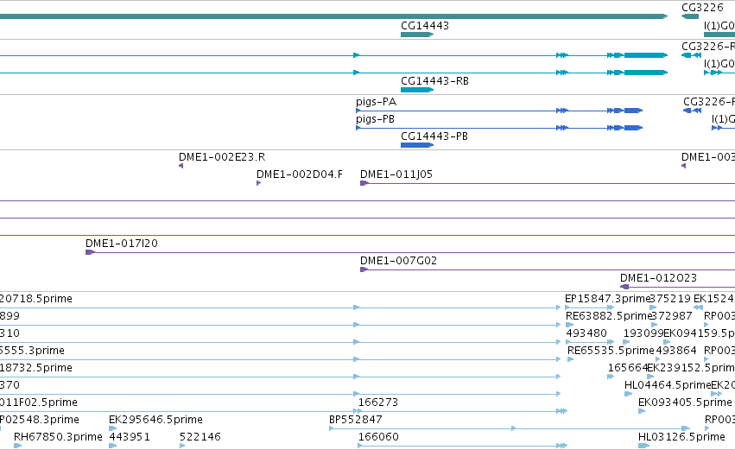Select the DME1-017I20 label

[x=122, y=244]
